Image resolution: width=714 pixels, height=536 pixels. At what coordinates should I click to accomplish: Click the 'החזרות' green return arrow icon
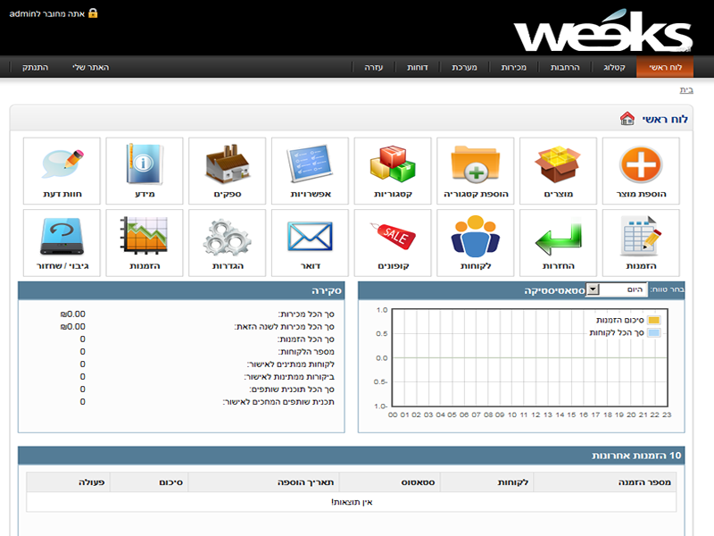point(559,237)
